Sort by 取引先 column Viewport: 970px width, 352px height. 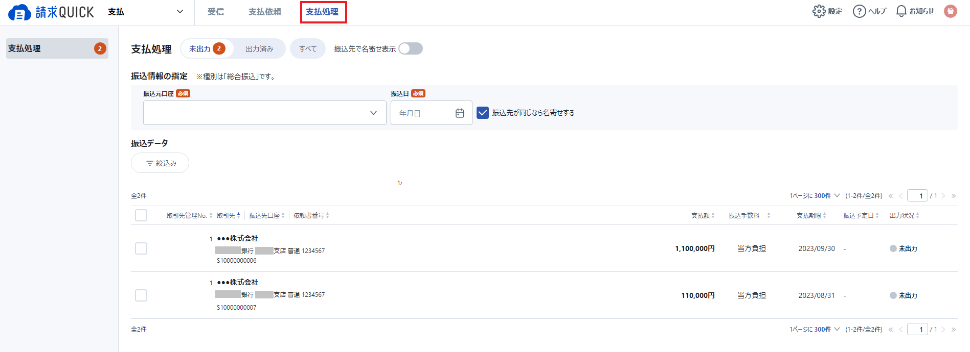point(229,216)
